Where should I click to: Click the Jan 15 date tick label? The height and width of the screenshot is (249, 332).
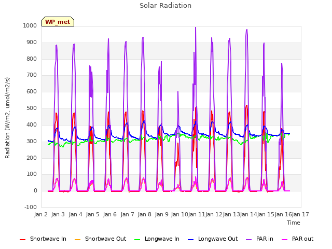tap(266, 214)
